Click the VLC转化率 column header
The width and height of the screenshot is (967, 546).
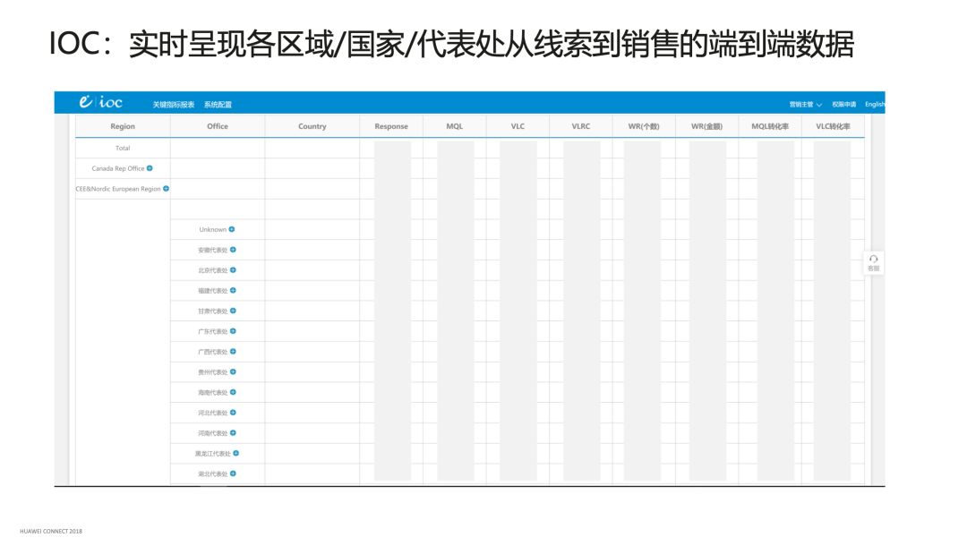833,126
